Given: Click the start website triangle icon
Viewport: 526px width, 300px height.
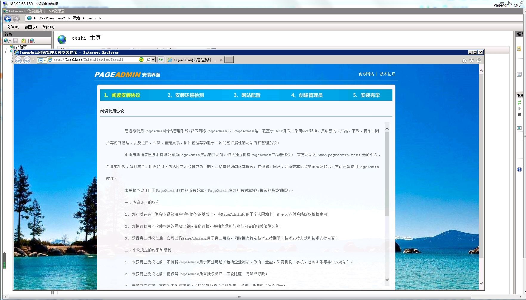Looking at the screenshot, I should point(519,108).
